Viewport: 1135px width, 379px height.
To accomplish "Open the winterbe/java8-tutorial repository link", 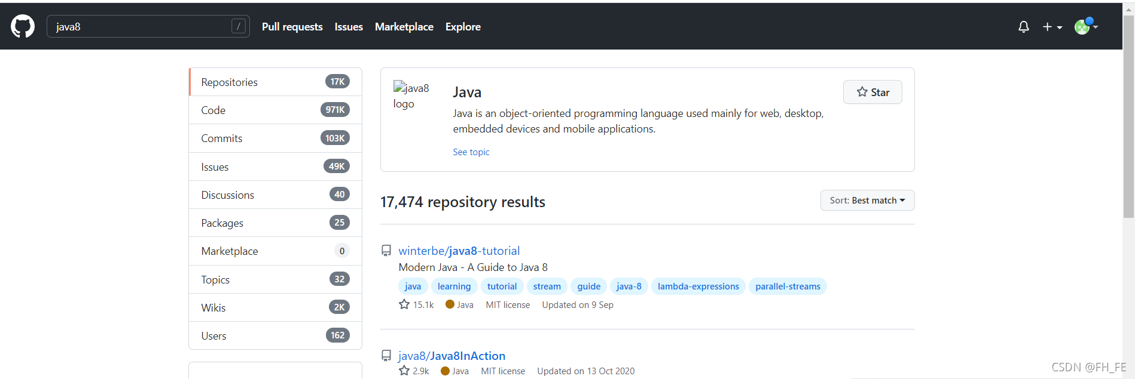I will [459, 251].
